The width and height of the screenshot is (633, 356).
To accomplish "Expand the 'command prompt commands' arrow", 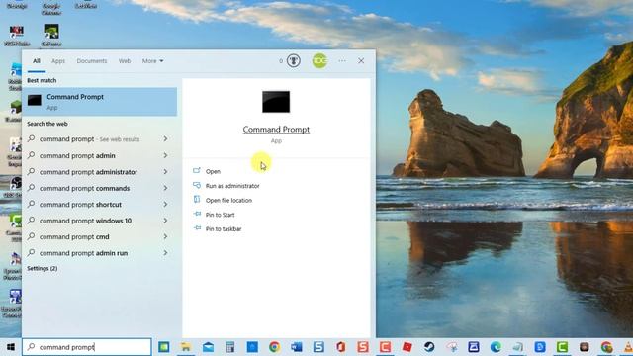I will tap(165, 188).
